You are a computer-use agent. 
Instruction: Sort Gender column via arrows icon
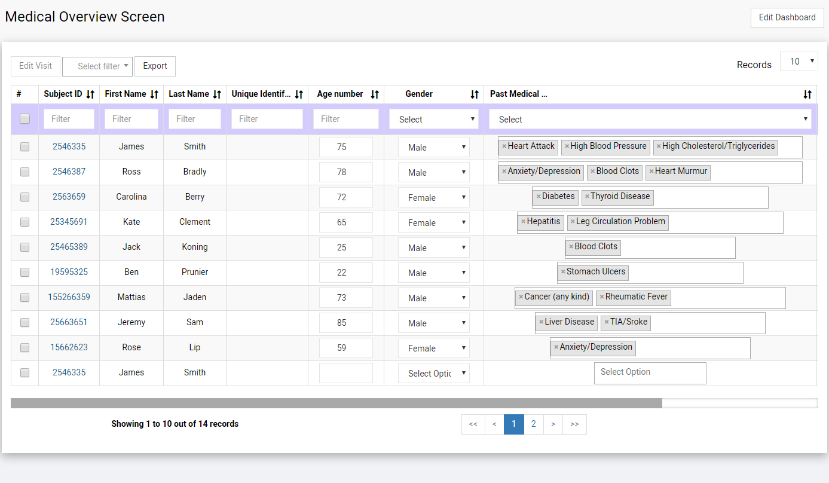pyautogui.click(x=475, y=94)
